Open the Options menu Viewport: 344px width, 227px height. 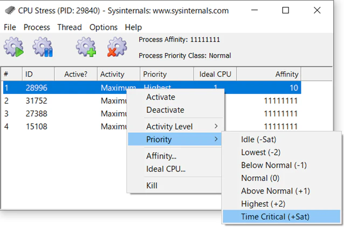tap(104, 27)
